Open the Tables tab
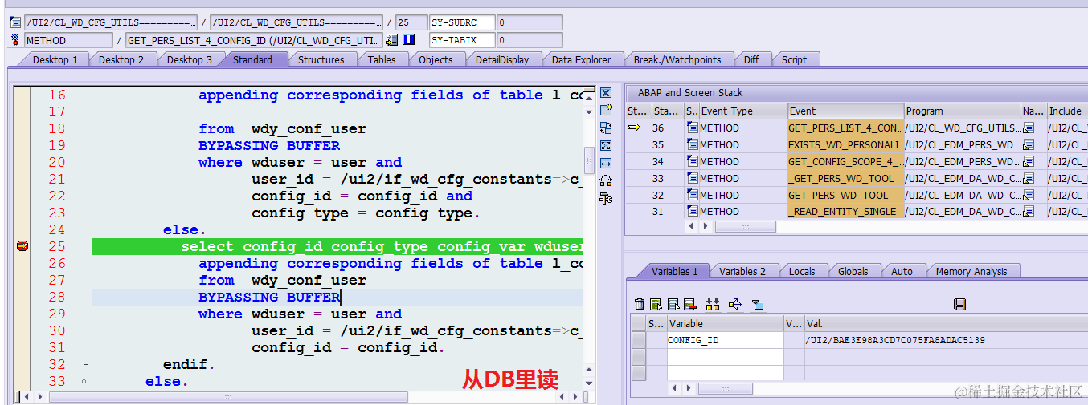This screenshot has height=405, width=1088. [382, 59]
